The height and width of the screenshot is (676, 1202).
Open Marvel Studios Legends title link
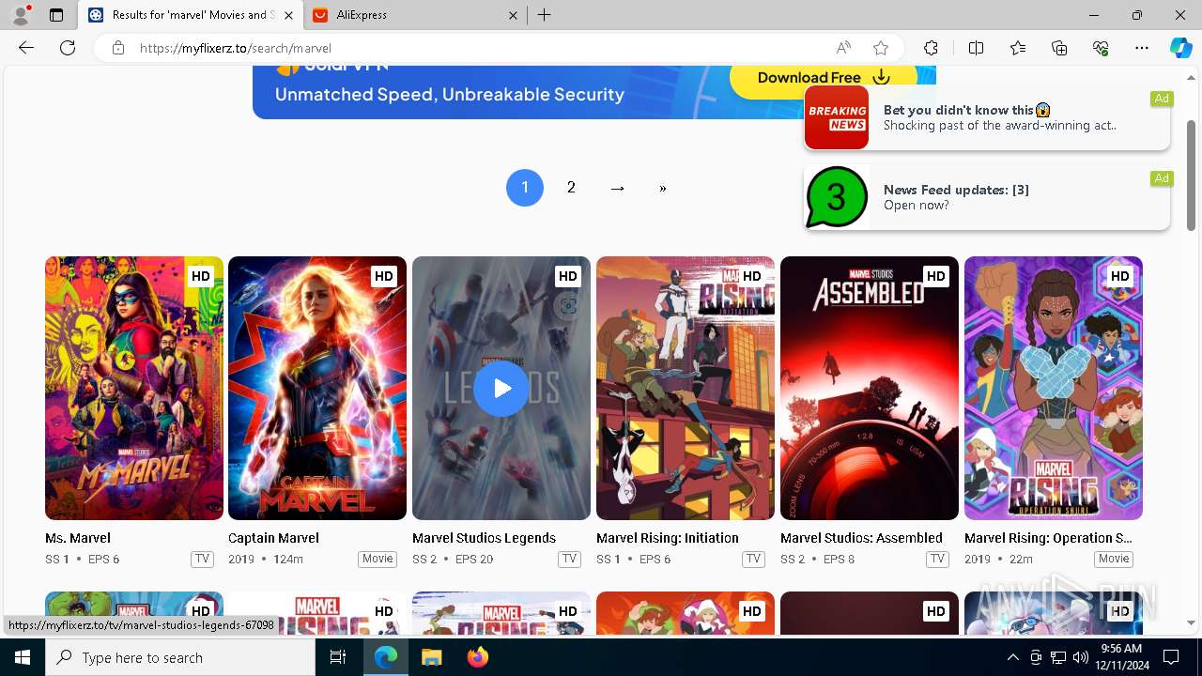[x=484, y=538]
